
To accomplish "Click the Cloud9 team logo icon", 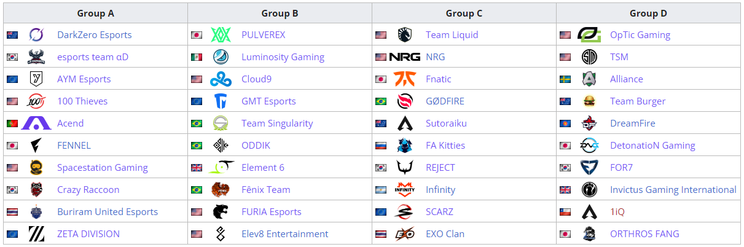I will tap(221, 79).
